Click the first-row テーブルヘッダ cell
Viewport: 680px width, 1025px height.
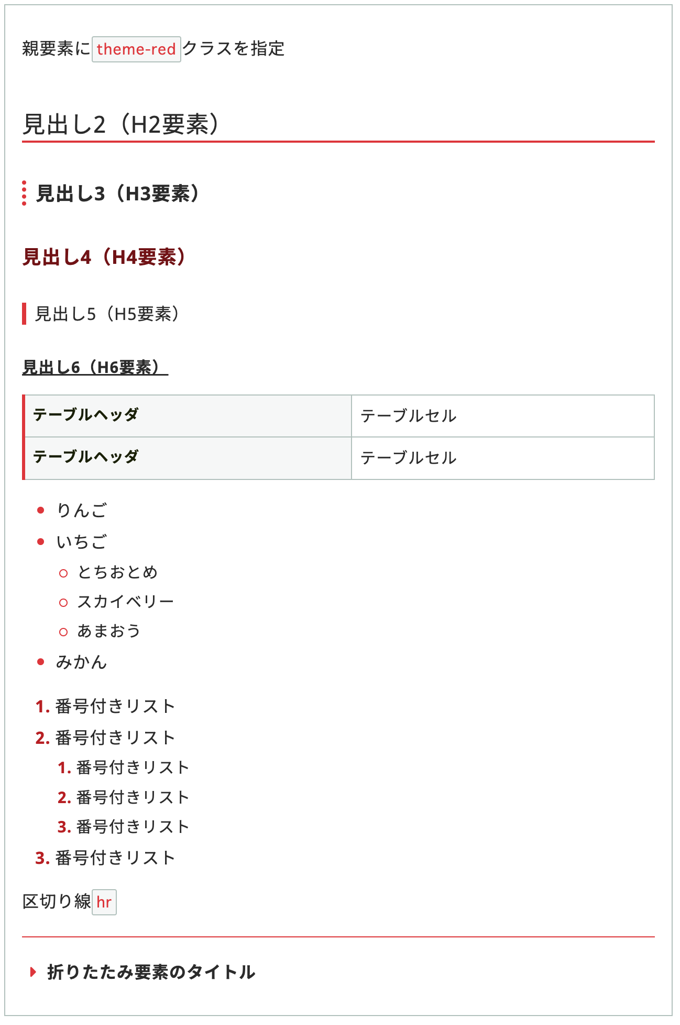point(188,415)
